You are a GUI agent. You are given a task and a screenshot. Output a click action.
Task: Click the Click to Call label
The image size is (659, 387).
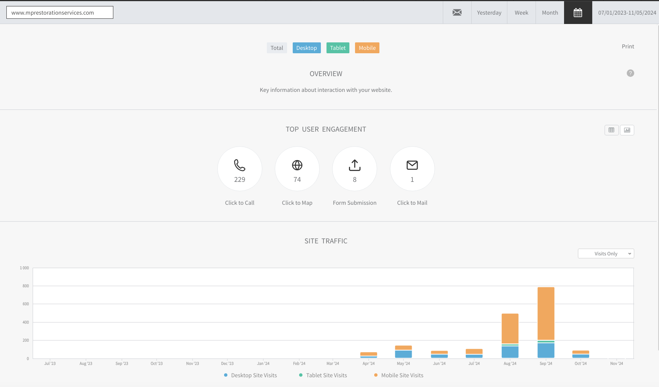pyautogui.click(x=239, y=203)
